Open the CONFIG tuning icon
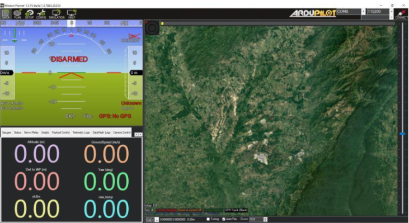409x223 pixels. [x=41, y=14]
